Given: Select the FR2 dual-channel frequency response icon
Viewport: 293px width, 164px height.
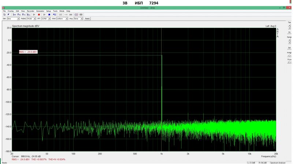Looking at the screenshot, I should click(x=19, y=14).
